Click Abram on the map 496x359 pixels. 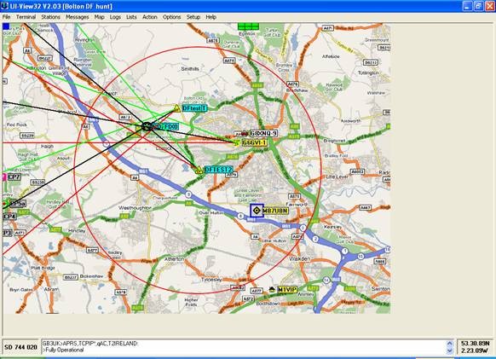pyautogui.click(x=51, y=289)
